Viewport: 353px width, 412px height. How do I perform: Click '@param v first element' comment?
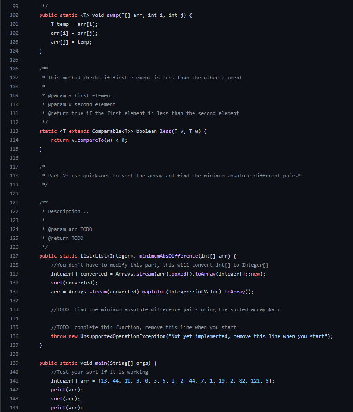(x=80, y=95)
